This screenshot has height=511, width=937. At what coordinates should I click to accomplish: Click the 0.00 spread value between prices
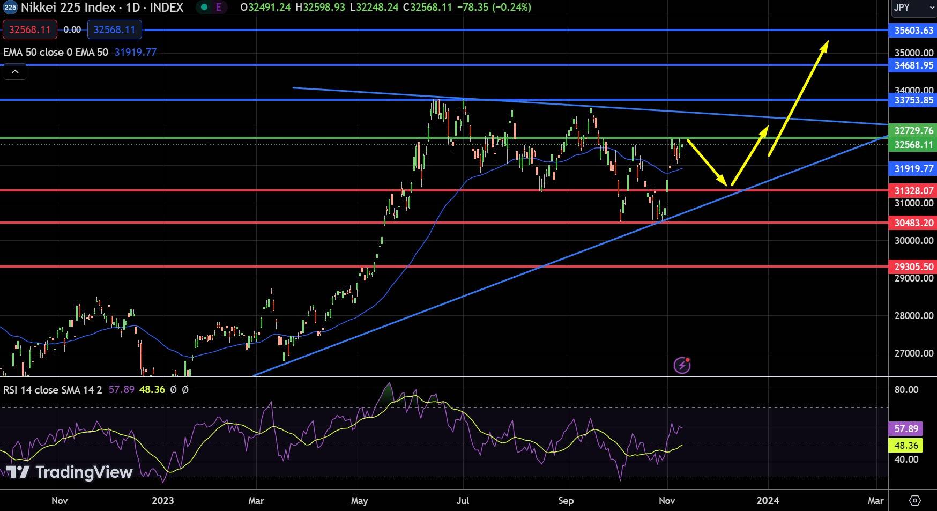(x=72, y=30)
